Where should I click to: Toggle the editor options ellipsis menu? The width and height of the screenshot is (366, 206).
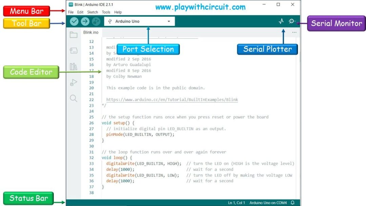tap(294, 32)
